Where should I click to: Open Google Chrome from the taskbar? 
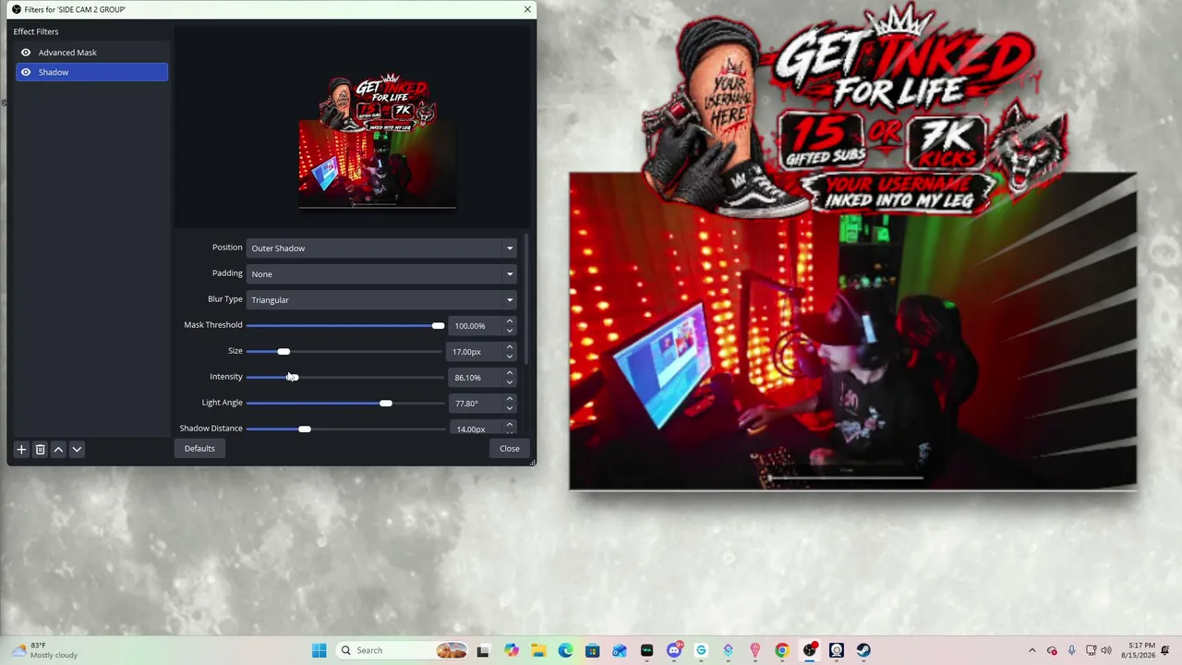[782, 650]
